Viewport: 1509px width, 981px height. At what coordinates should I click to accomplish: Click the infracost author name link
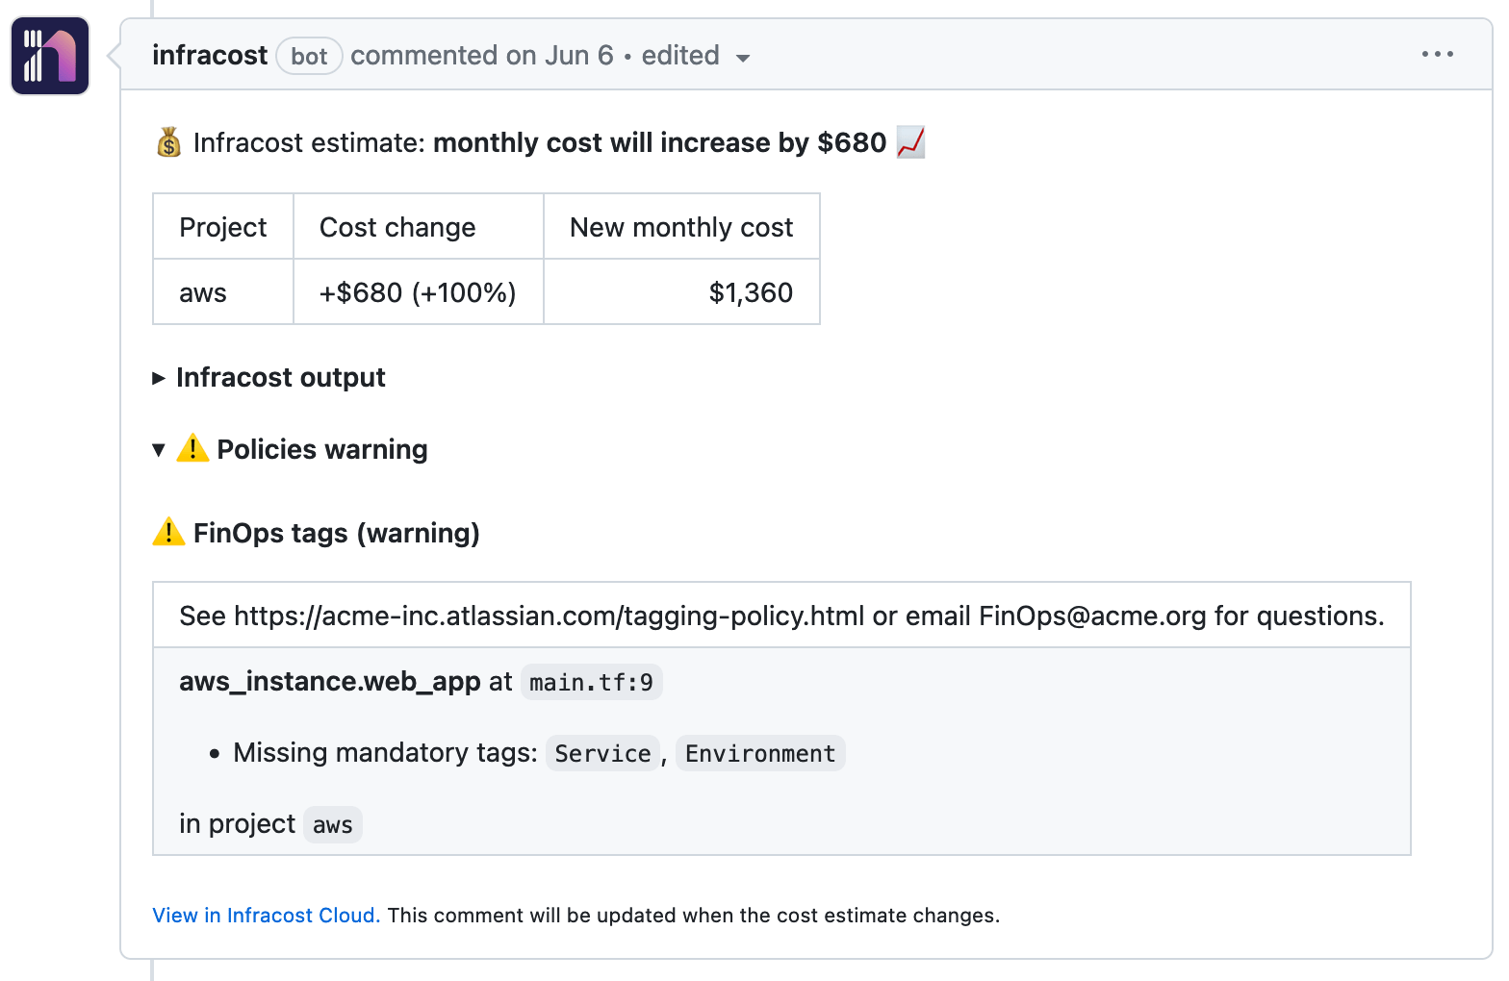click(210, 56)
